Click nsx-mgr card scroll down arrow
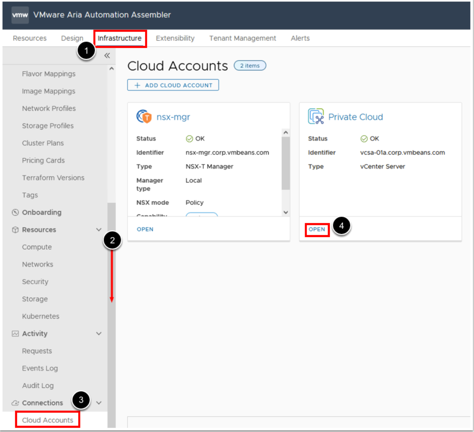The height and width of the screenshot is (432, 474). click(x=286, y=212)
